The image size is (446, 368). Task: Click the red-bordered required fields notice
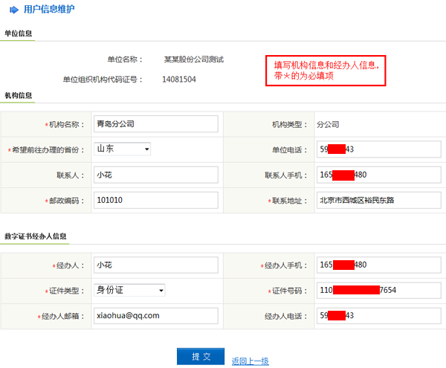[x=326, y=71]
